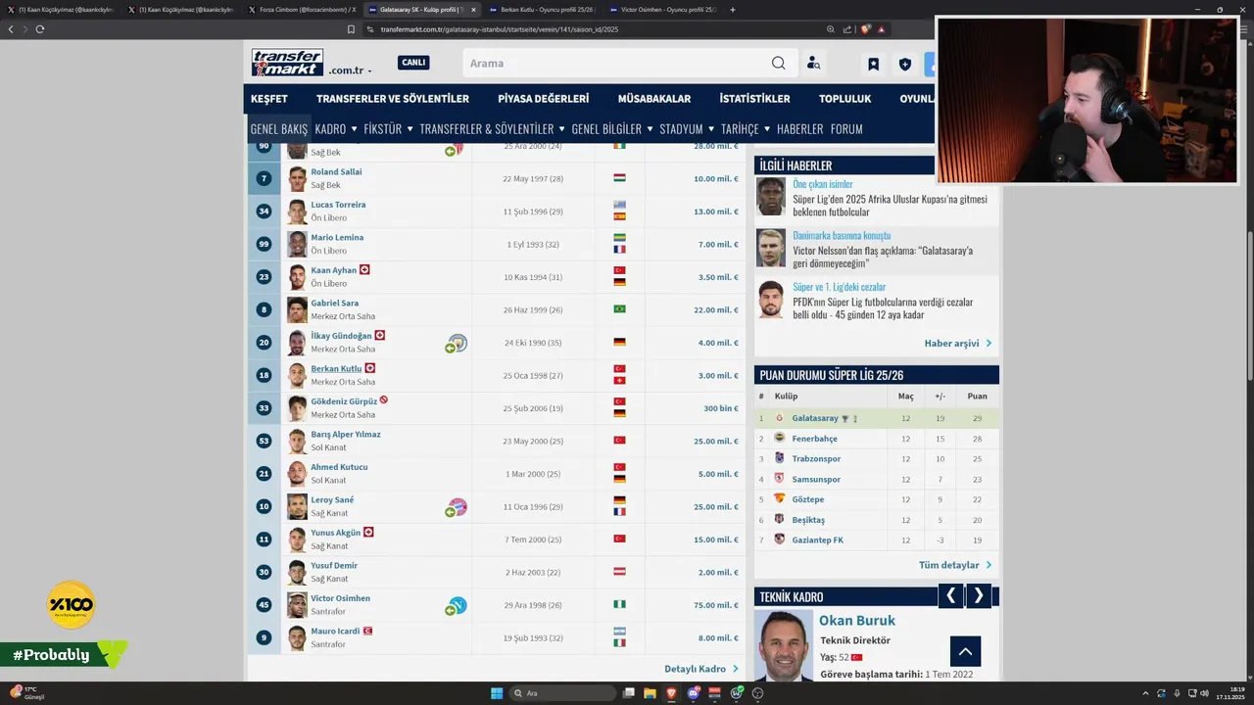1254x705 pixels.
Task: Click the zoom icon in address bar
Action: (x=831, y=29)
